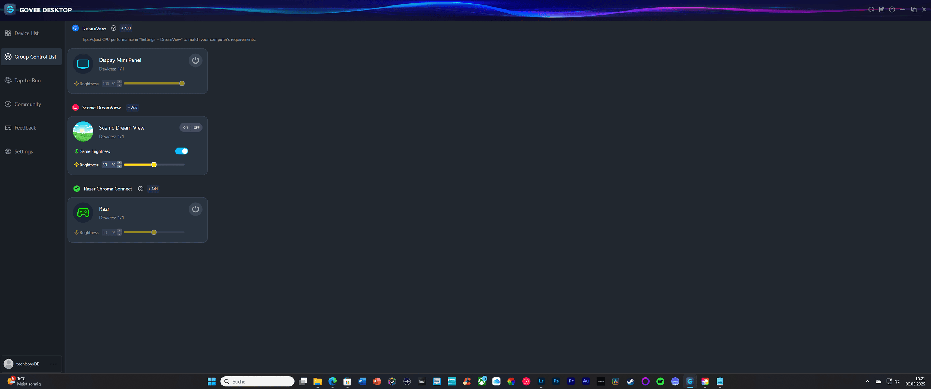The height and width of the screenshot is (389, 931).
Task: Decrease Dispay Mini Panel brightness with down arrow
Action: [x=120, y=85]
